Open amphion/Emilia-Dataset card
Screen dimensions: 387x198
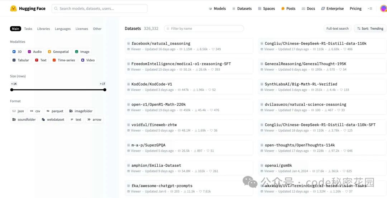pos(189,168)
